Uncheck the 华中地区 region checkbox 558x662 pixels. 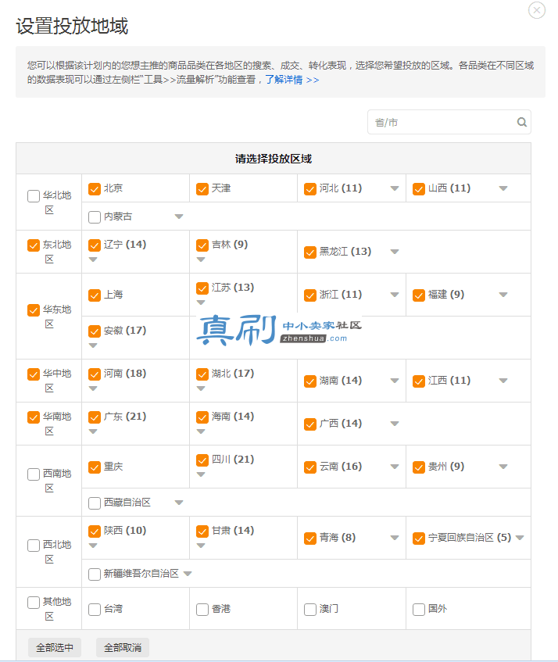(34, 374)
